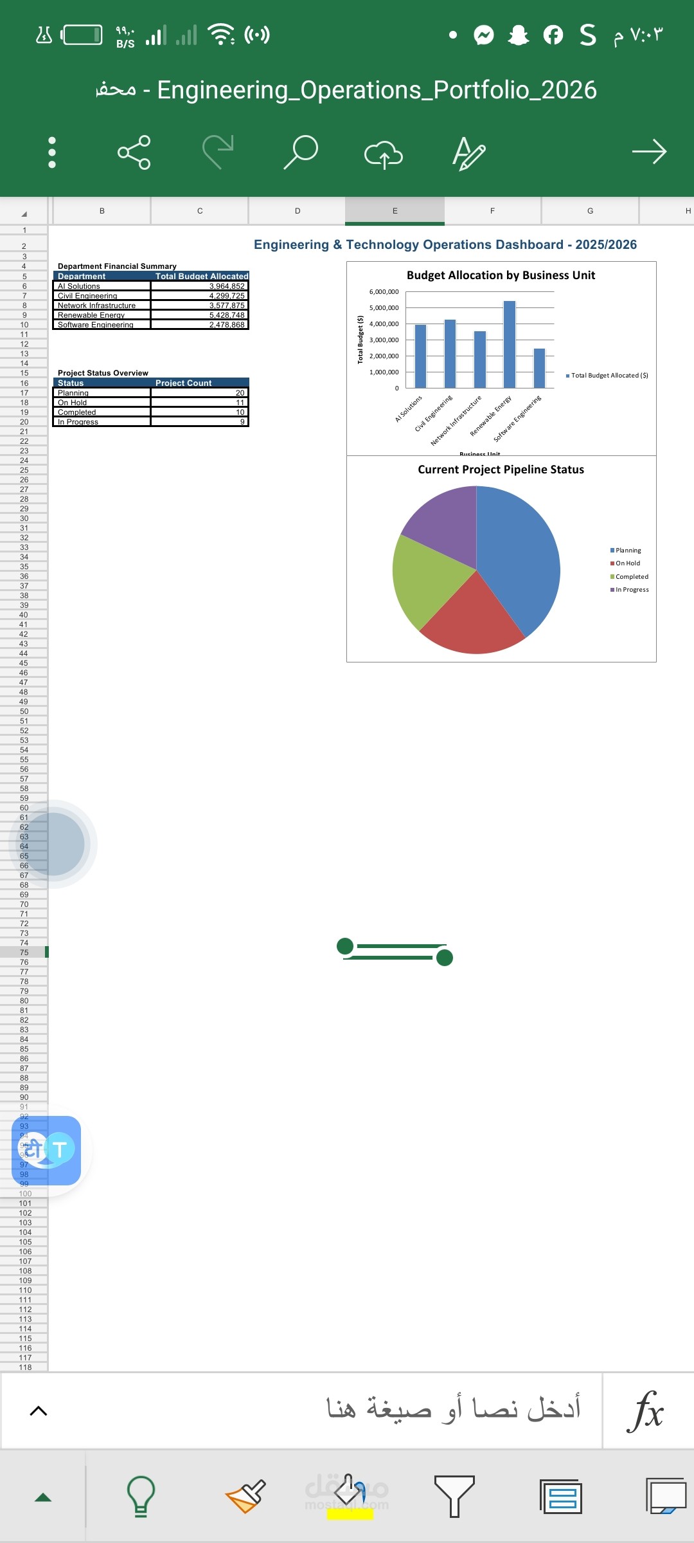Open the three-dot overflow menu
The width and height of the screenshot is (694, 1543).
coord(52,152)
